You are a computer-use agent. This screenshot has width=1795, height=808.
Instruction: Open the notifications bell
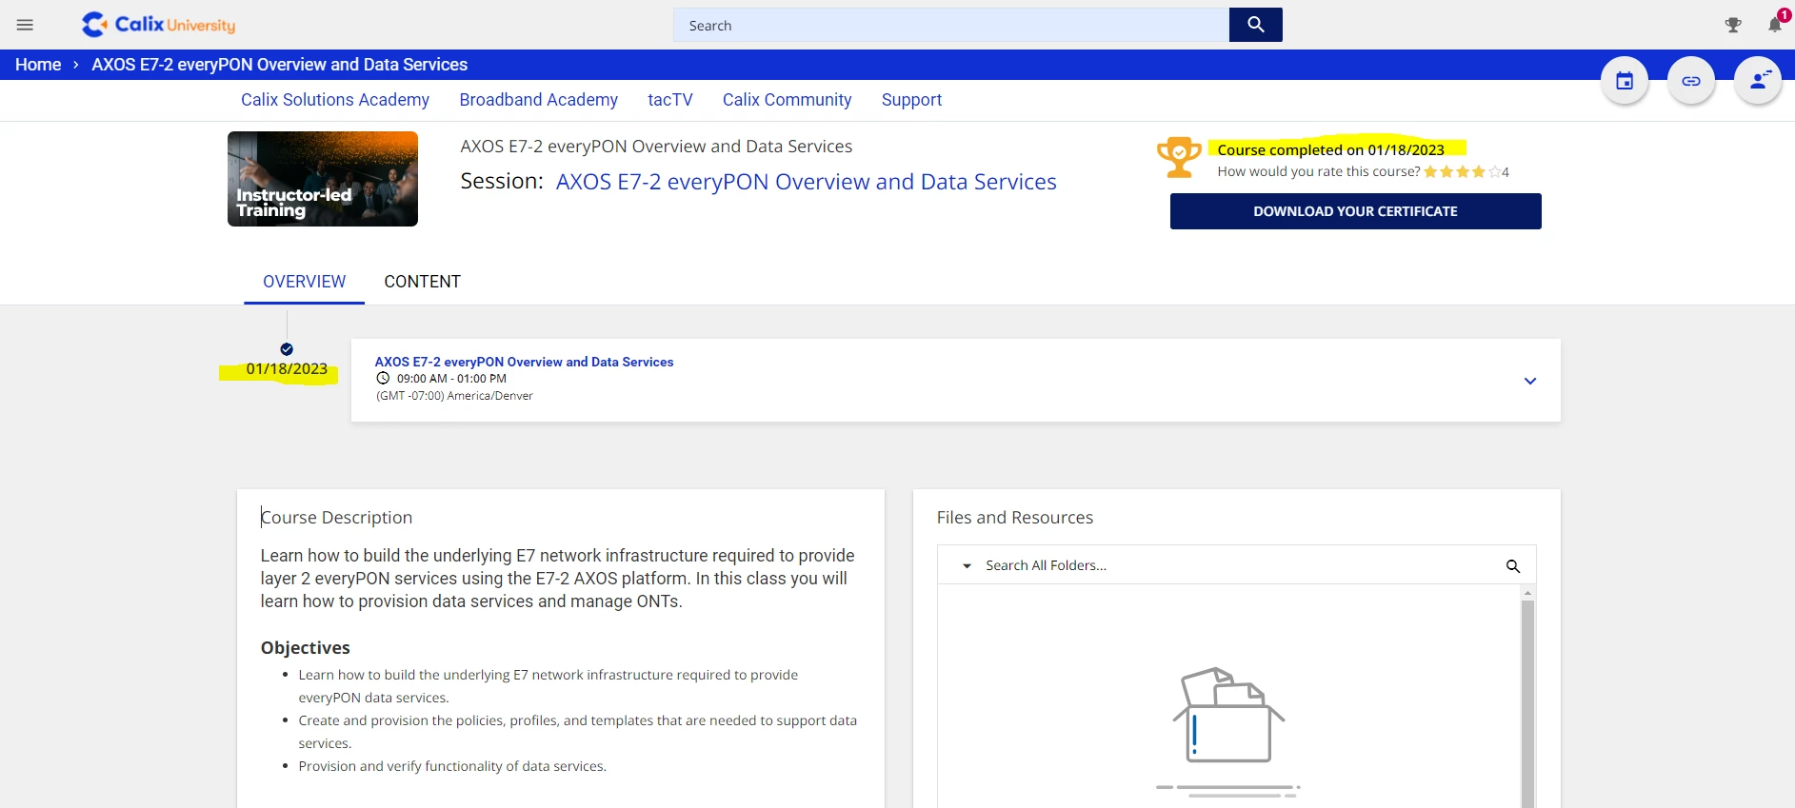tap(1775, 25)
